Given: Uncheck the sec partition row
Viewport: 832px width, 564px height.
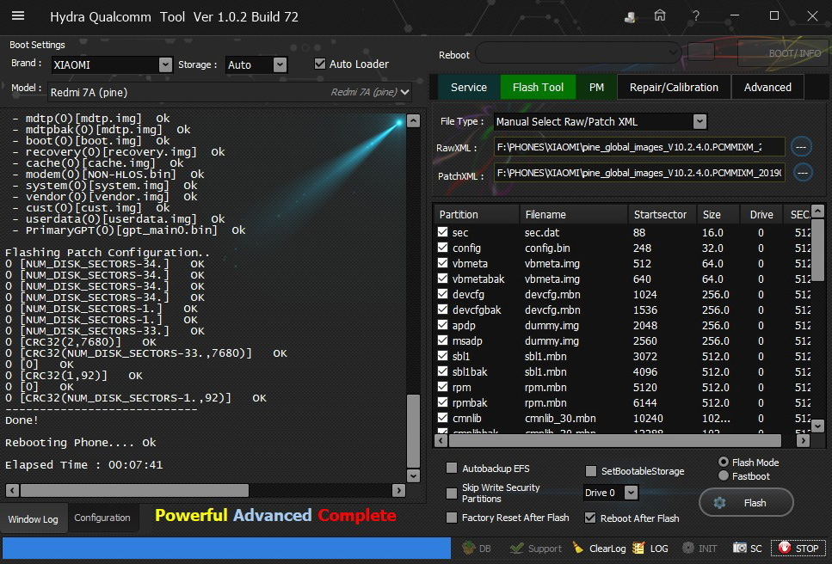Looking at the screenshot, I should coord(442,231).
